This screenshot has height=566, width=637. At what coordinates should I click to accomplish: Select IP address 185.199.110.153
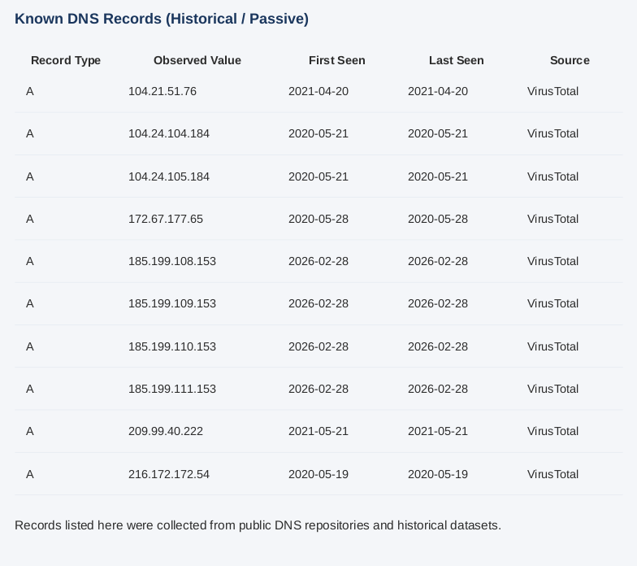click(x=172, y=346)
